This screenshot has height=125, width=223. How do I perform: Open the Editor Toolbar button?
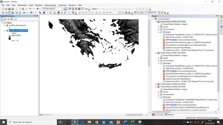coord(66,9)
